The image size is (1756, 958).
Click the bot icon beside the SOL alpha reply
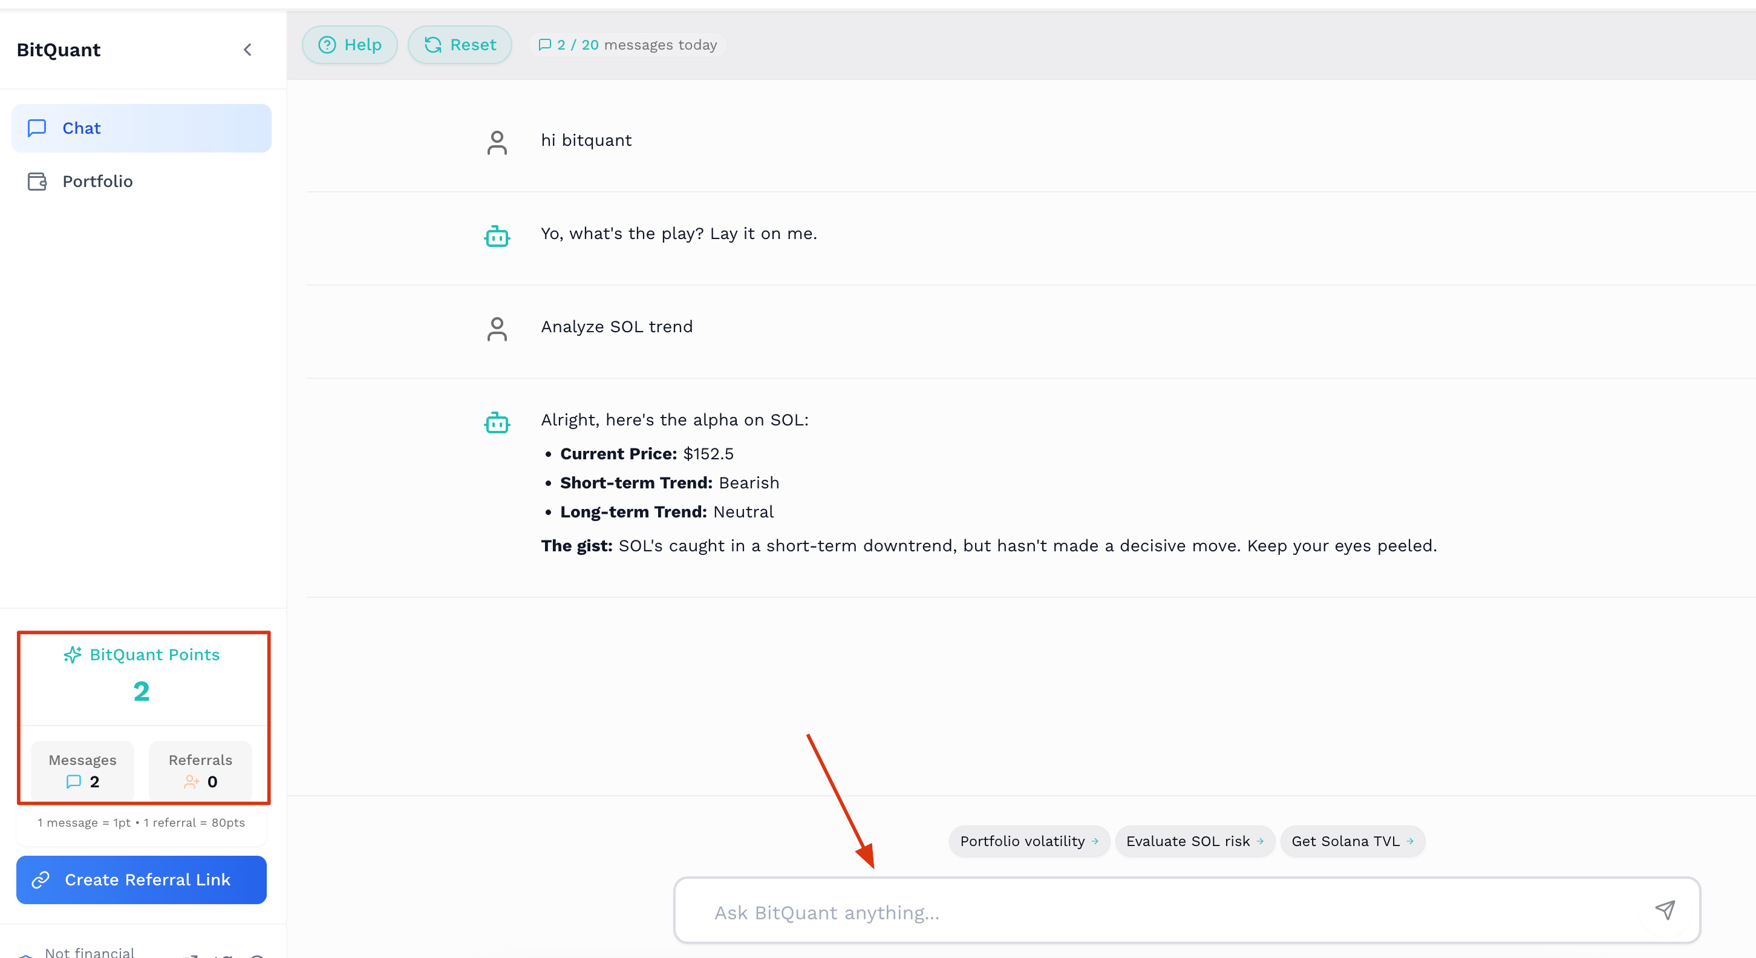[497, 423]
